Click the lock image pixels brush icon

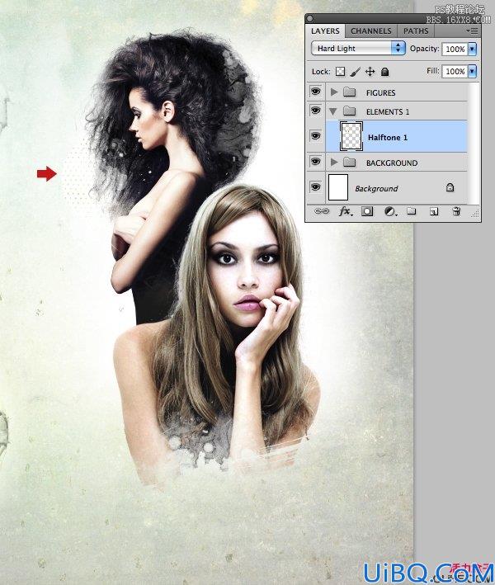tap(355, 71)
